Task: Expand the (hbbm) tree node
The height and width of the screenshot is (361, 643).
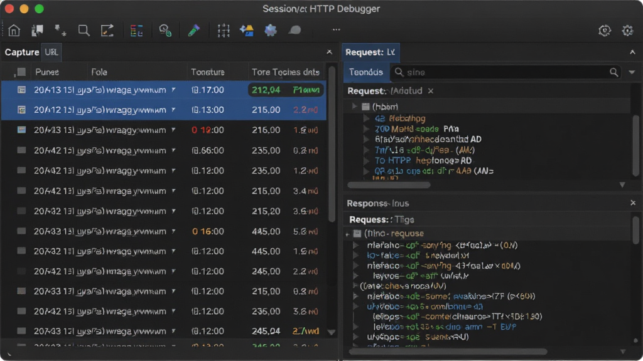Action: [354, 107]
